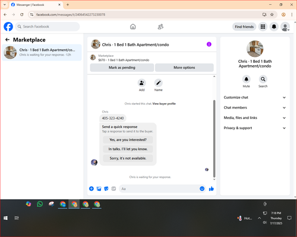Image resolution: width=297 pixels, height=237 pixels.
Task: Focus the Search Facebook field
Action: click(48, 27)
